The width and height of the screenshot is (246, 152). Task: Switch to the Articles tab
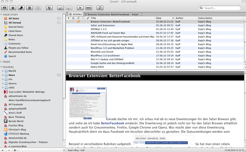(75, 14)
